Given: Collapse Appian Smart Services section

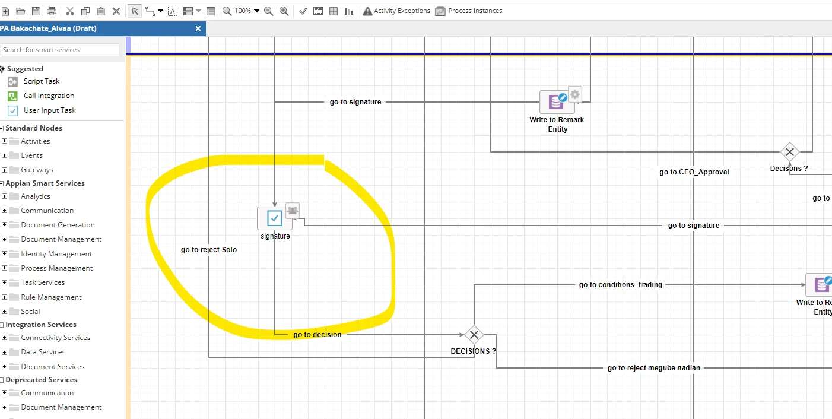Looking at the screenshot, I should pos(2,183).
